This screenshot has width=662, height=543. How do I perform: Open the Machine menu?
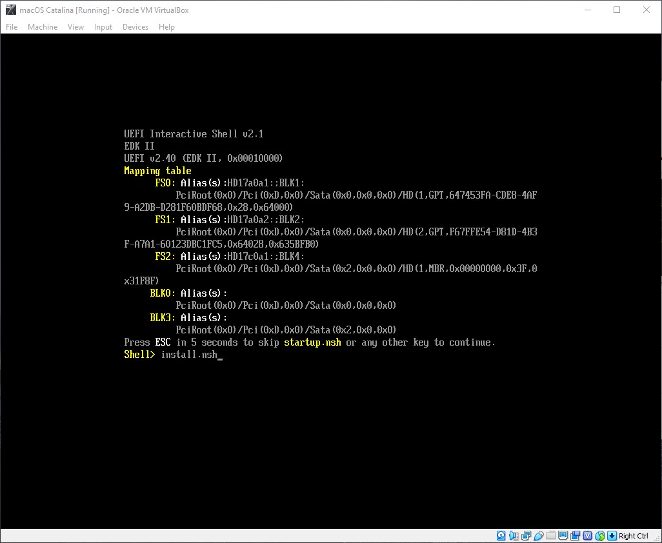(43, 27)
